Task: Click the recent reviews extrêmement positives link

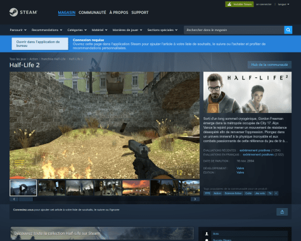Action: click(x=255, y=150)
